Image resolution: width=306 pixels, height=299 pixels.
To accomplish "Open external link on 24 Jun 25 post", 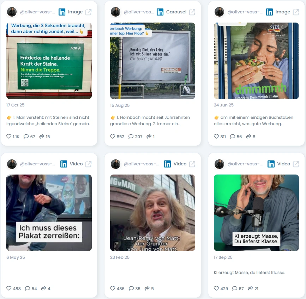I will (x=296, y=12).
